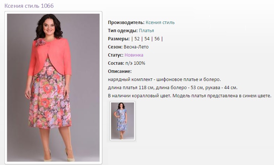This screenshot has height=165, width=274.
Task: Click the large coral bolero product photo
Action: coord(53,88)
